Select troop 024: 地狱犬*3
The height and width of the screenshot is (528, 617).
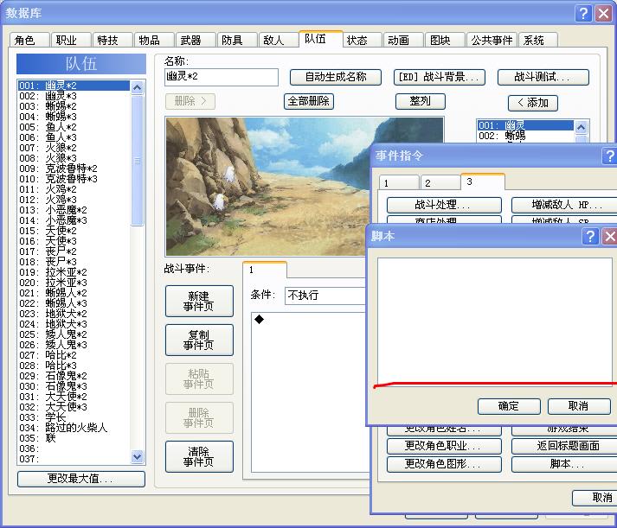74,324
